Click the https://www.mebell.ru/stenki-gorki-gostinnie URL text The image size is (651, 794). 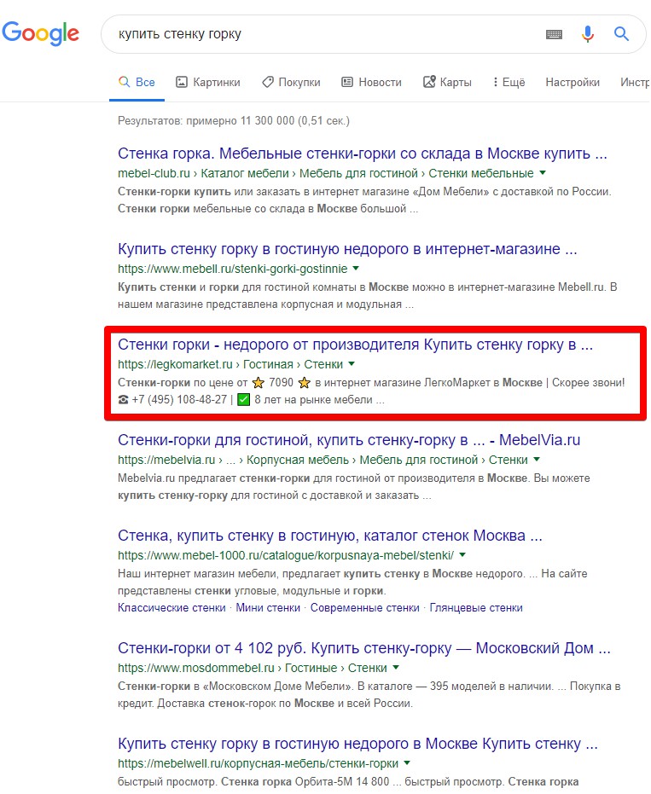coord(233,269)
